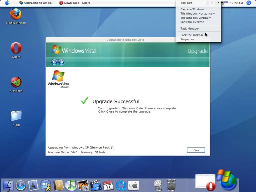Click the Upgrade header text

[197, 51]
